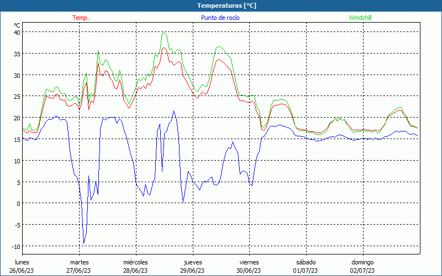Click the '-10' y-axis value
This screenshot has height=276, width=442.
(16, 246)
